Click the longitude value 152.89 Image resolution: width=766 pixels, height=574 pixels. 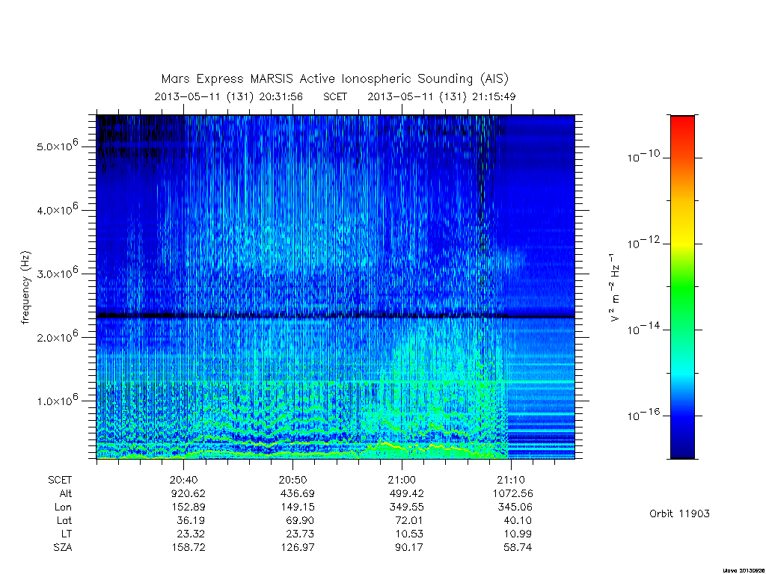point(189,507)
